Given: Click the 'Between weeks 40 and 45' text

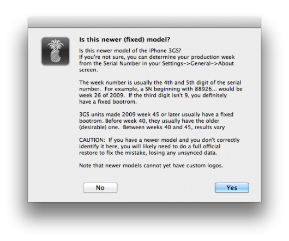Looking at the screenshot, I should coord(158,128).
